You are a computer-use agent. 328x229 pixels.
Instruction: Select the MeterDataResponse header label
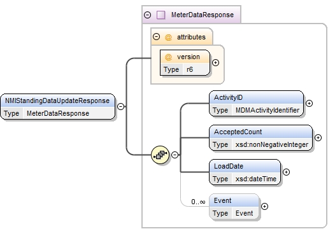203,15
